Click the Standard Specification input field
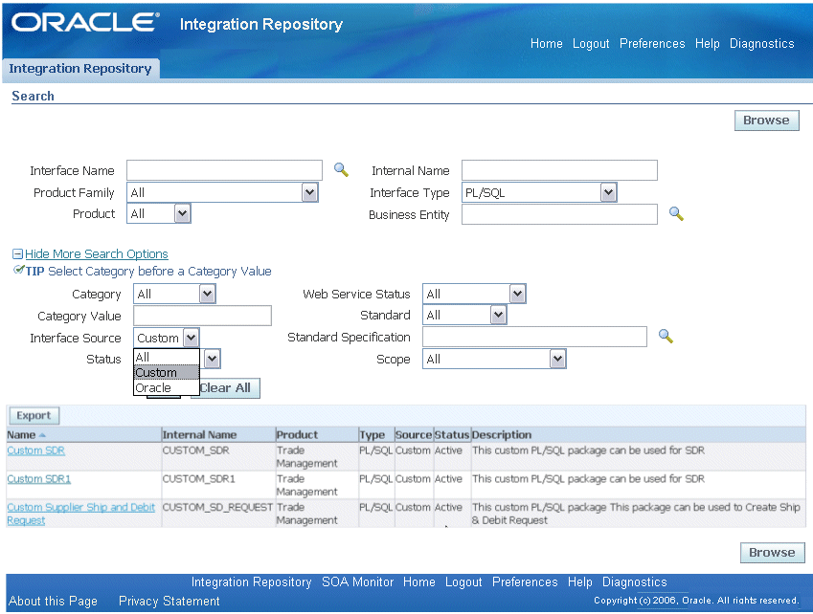The image size is (813, 614). (x=534, y=337)
